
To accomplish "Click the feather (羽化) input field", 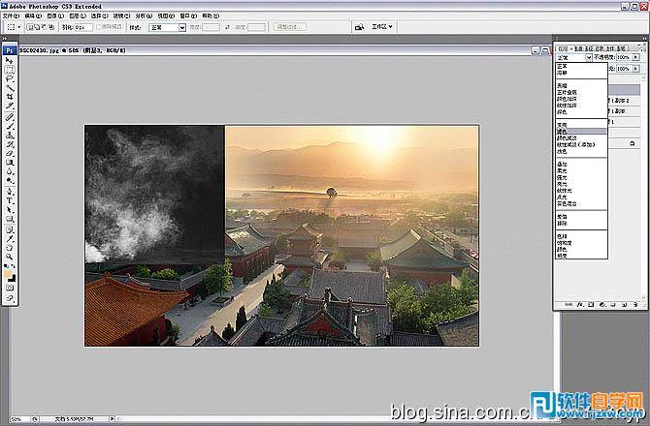I will (83, 27).
